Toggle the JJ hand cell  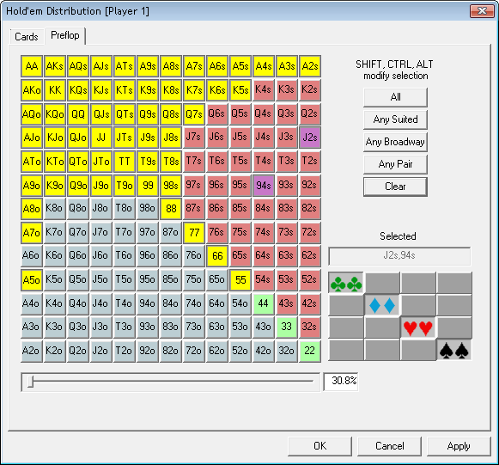coord(101,138)
